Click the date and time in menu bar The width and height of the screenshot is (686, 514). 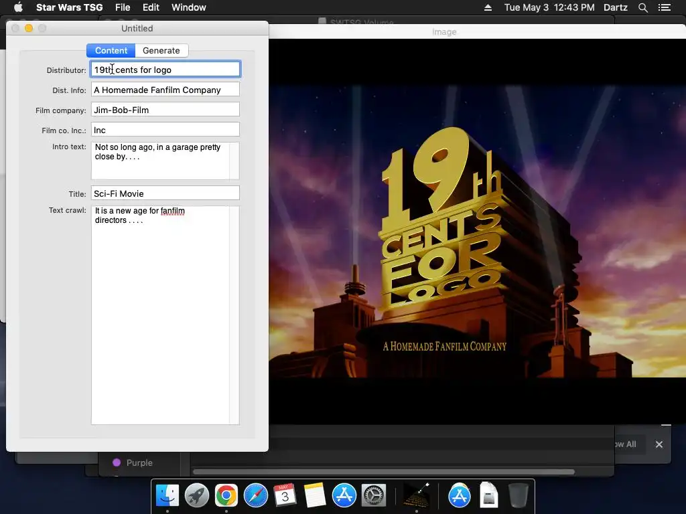[549, 7]
